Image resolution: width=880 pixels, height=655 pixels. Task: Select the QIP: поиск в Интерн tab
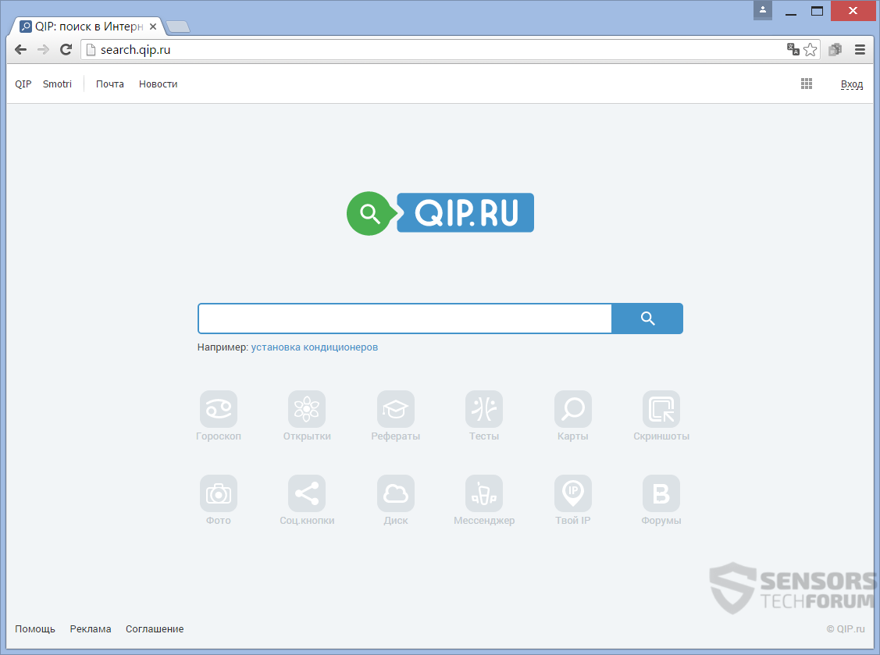click(88, 27)
